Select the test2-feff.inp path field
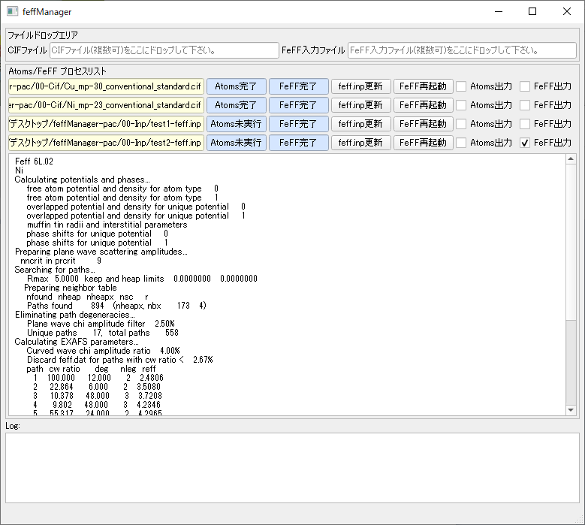Viewport: 585px width, 525px height. [x=106, y=143]
